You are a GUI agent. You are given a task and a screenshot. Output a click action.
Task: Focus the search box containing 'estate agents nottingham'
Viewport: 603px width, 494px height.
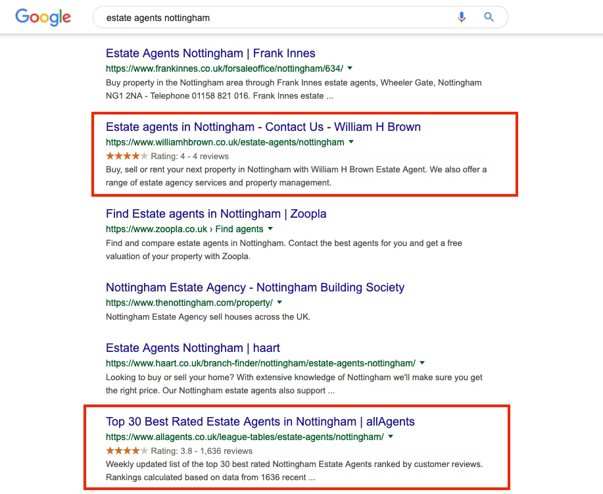(x=300, y=17)
